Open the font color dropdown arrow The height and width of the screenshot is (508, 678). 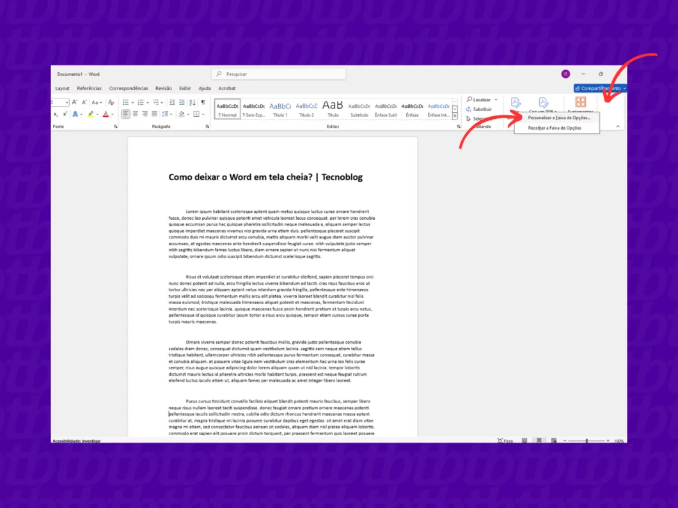(x=113, y=114)
